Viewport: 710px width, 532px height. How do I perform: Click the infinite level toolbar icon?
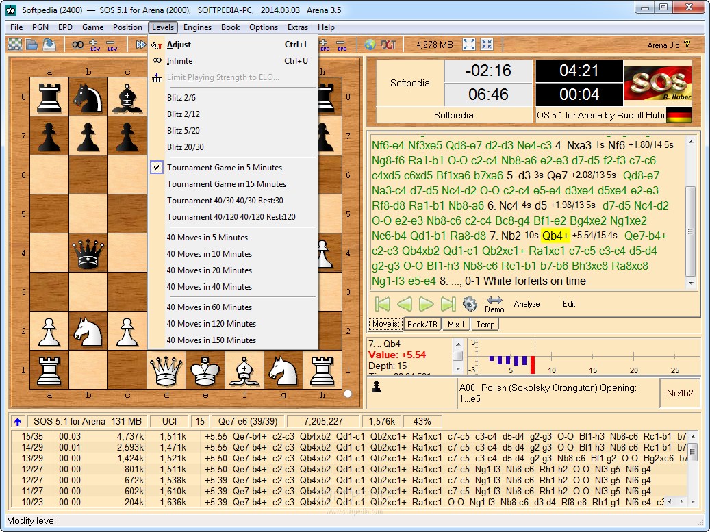tap(78, 45)
